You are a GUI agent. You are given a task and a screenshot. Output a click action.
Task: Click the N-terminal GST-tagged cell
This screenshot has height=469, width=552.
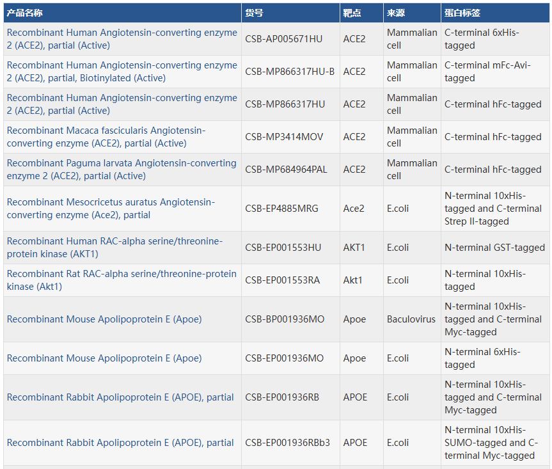pyautogui.click(x=494, y=248)
